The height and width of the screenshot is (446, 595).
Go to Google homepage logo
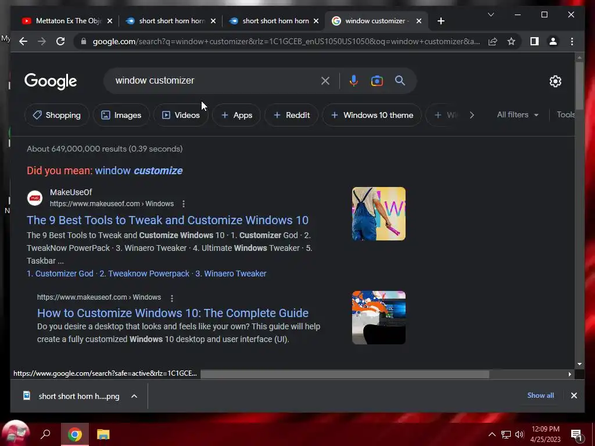pos(51,81)
